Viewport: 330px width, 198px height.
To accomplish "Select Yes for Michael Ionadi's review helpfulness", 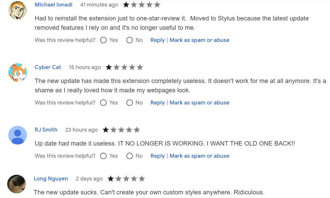I will 103,40.
